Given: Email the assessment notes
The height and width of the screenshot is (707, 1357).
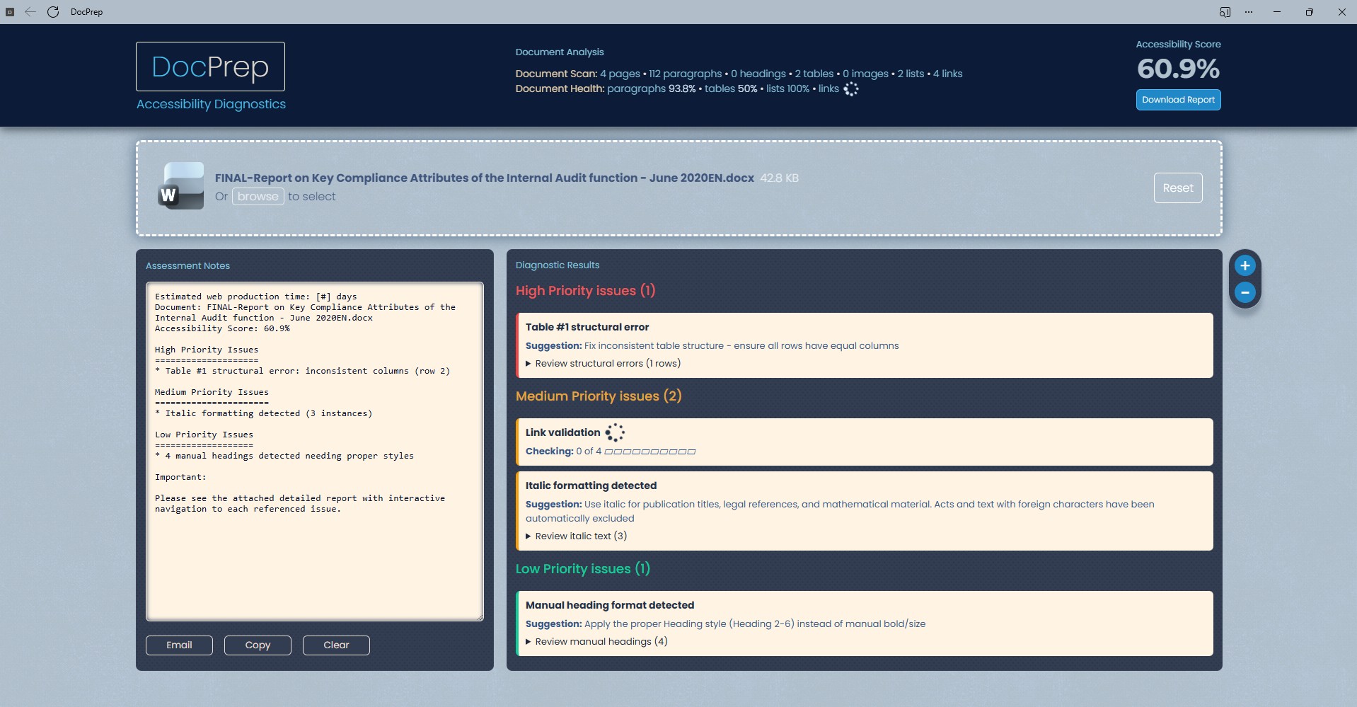Looking at the screenshot, I should click(x=179, y=645).
